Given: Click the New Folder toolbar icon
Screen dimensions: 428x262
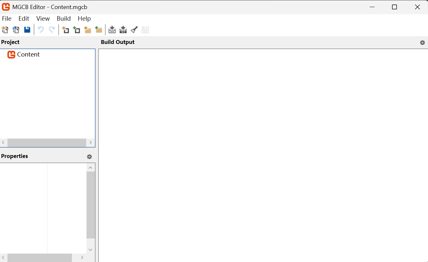Looking at the screenshot, I should point(87,30).
